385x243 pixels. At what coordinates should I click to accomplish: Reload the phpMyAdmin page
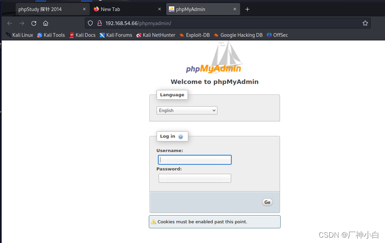34,23
